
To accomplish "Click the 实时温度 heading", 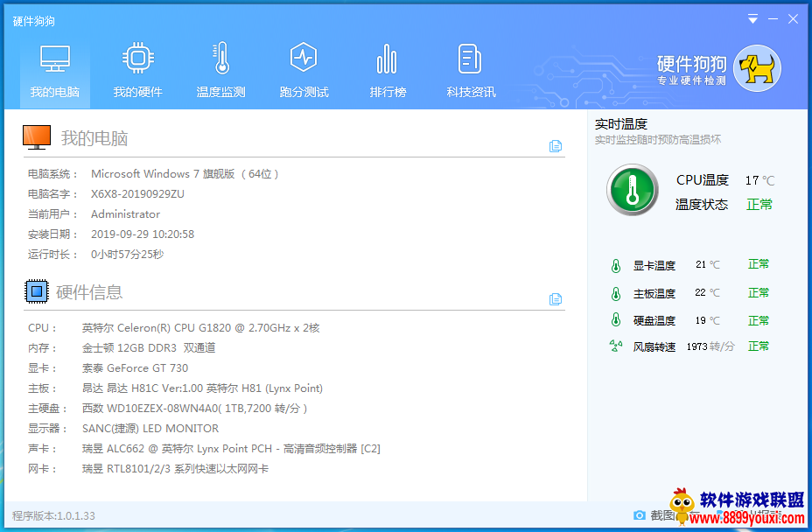I will [621, 124].
